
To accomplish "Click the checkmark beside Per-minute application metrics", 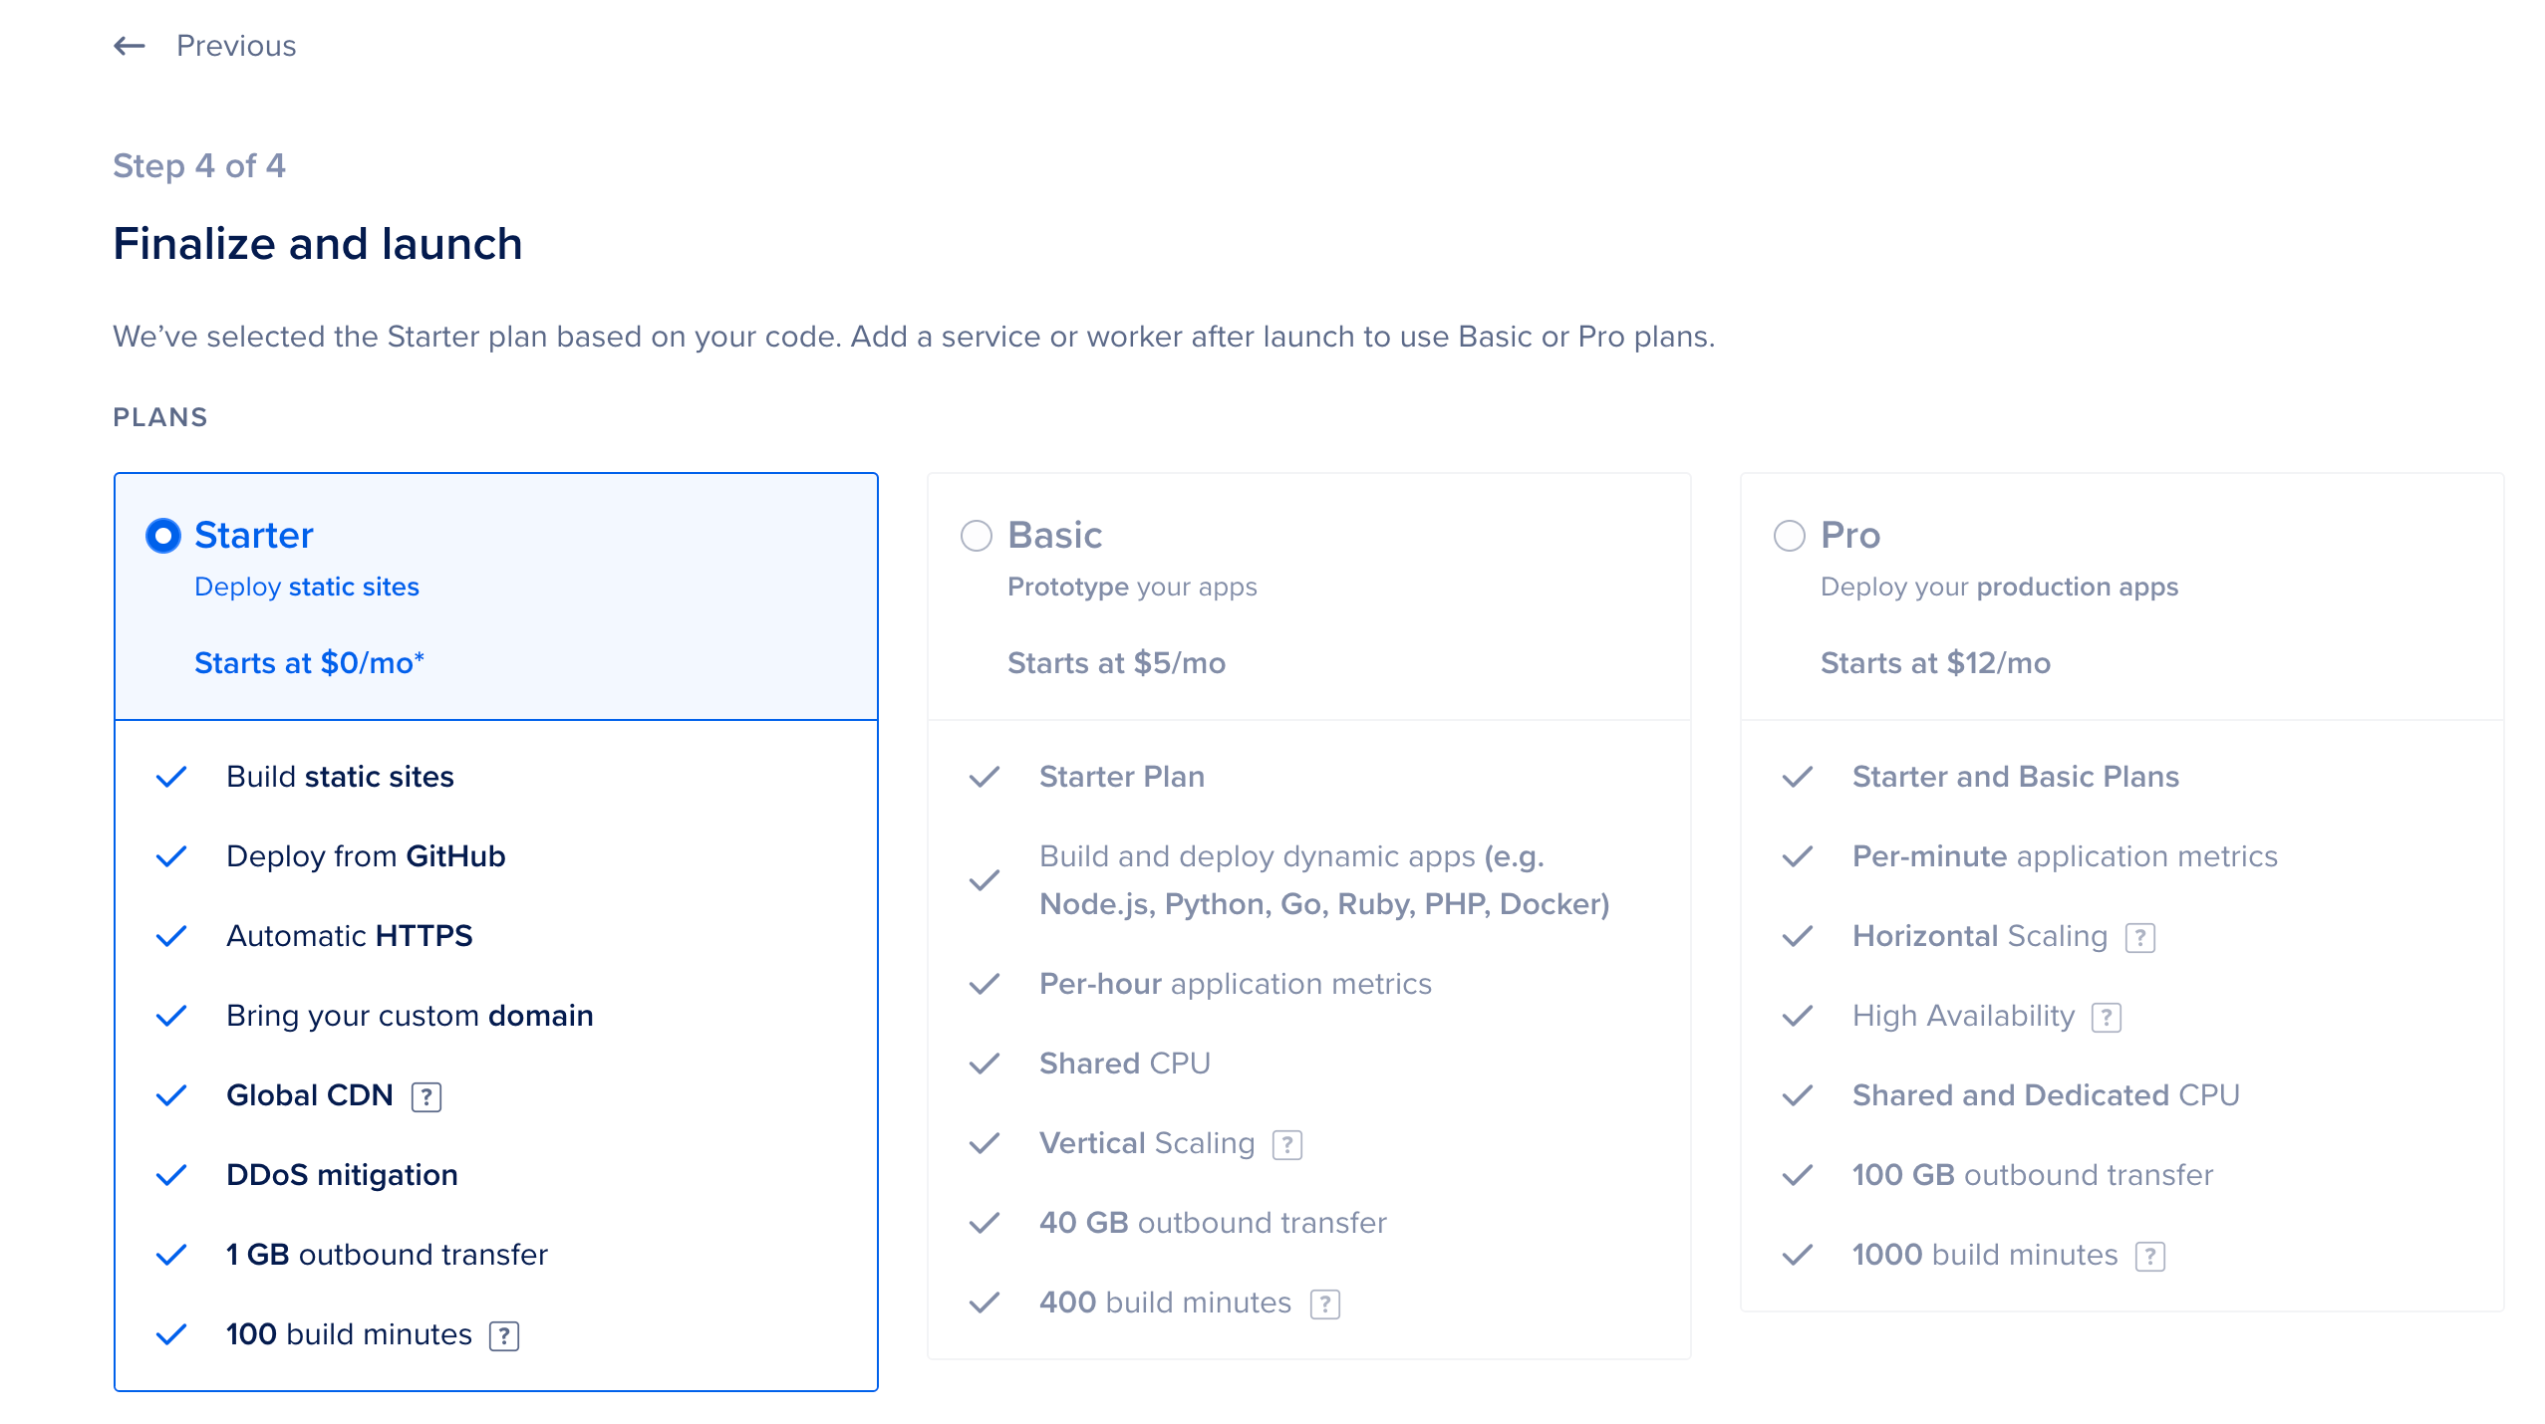I will 1798,855.
